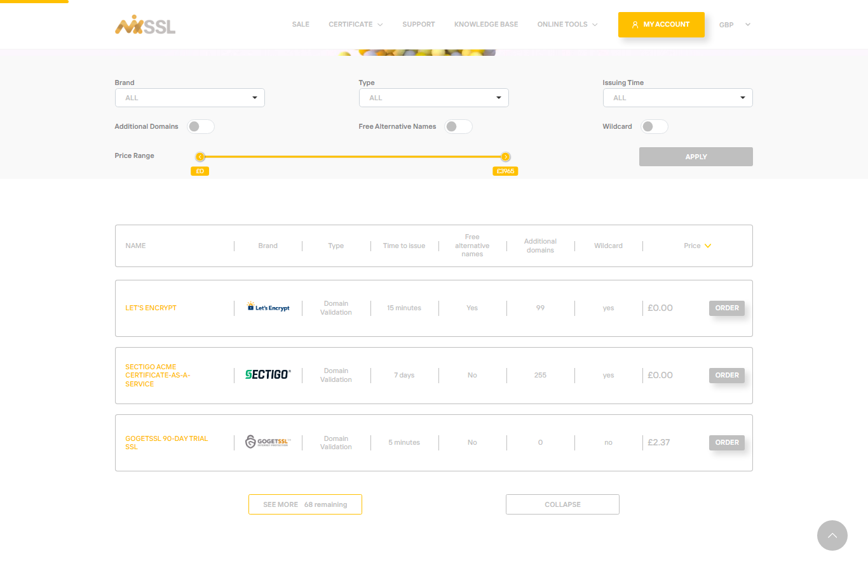Open the Let's Encrypt product link
The image size is (868, 571).
coord(151,308)
